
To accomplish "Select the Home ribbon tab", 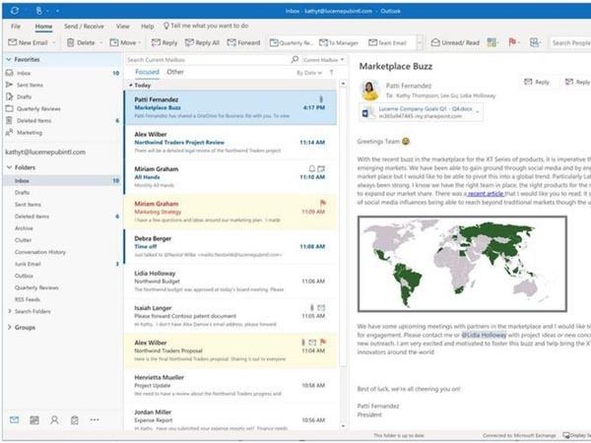I will [43, 26].
